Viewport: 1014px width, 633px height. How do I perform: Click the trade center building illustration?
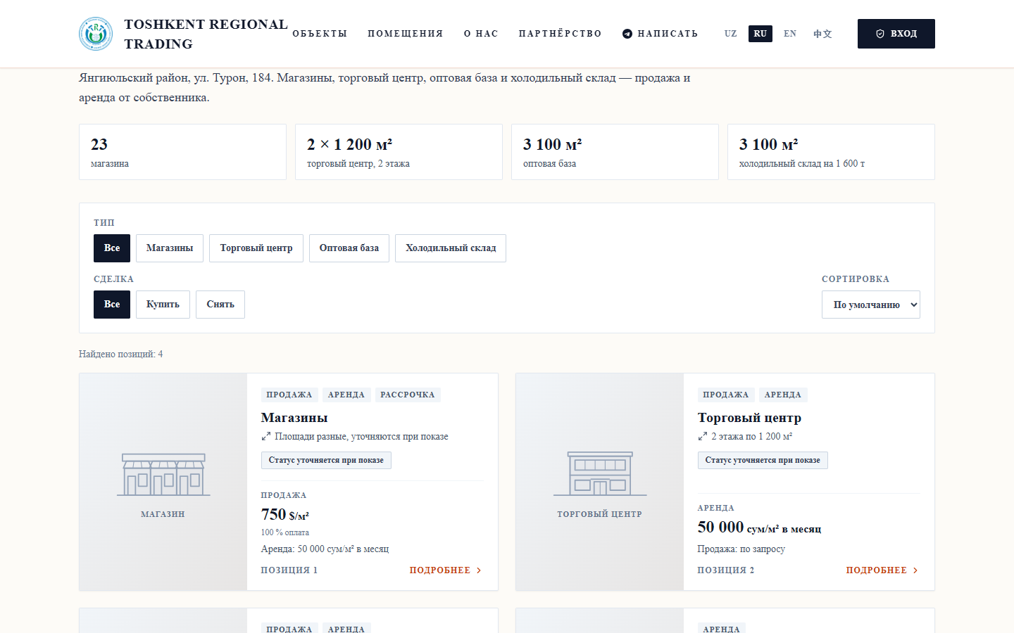point(600,474)
